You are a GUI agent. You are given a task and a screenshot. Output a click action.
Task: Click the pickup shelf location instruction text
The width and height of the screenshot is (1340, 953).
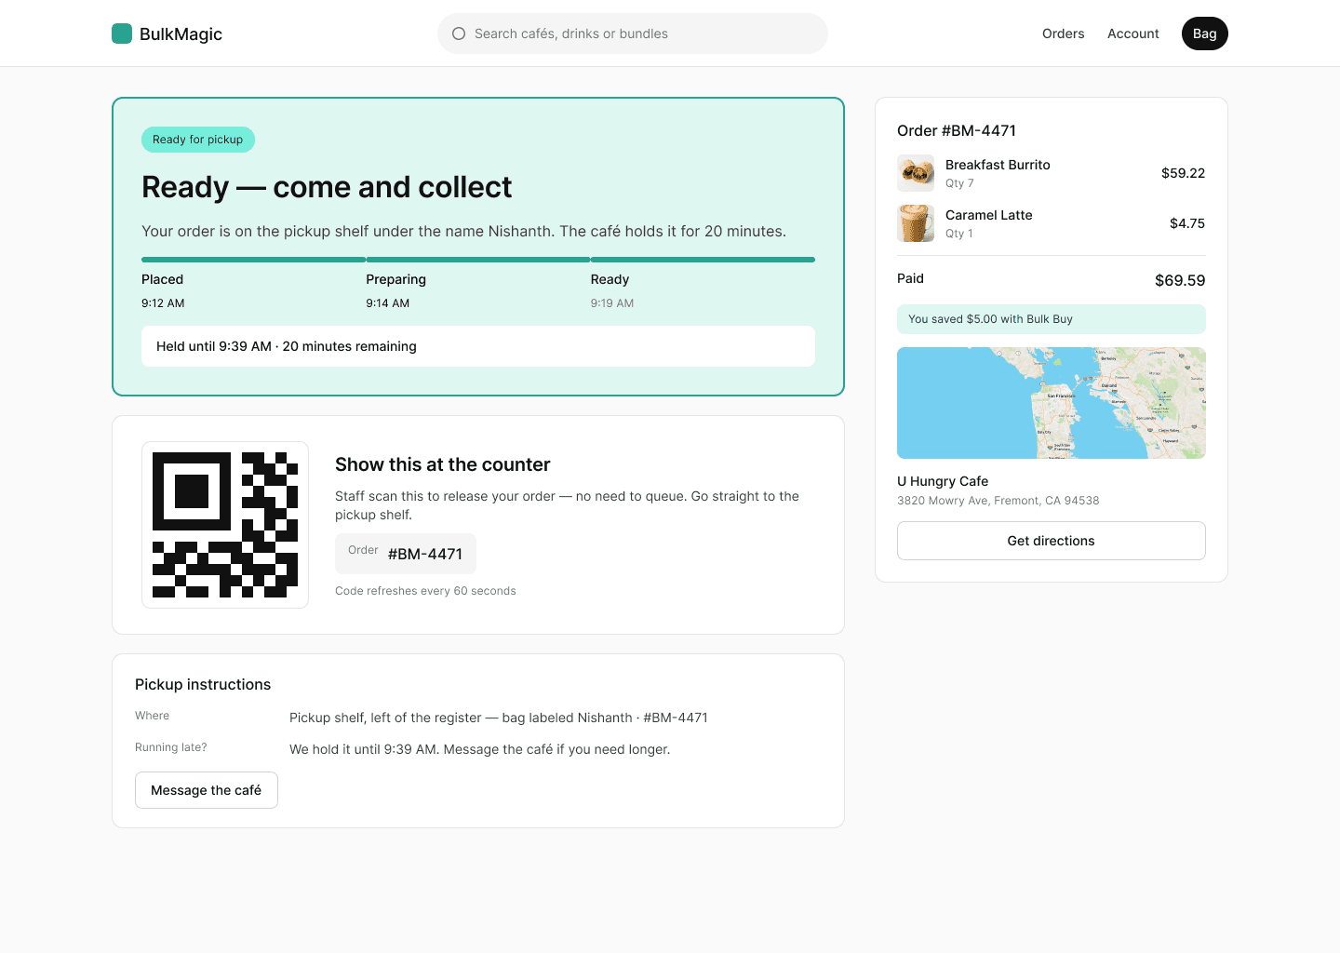pyautogui.click(x=499, y=718)
